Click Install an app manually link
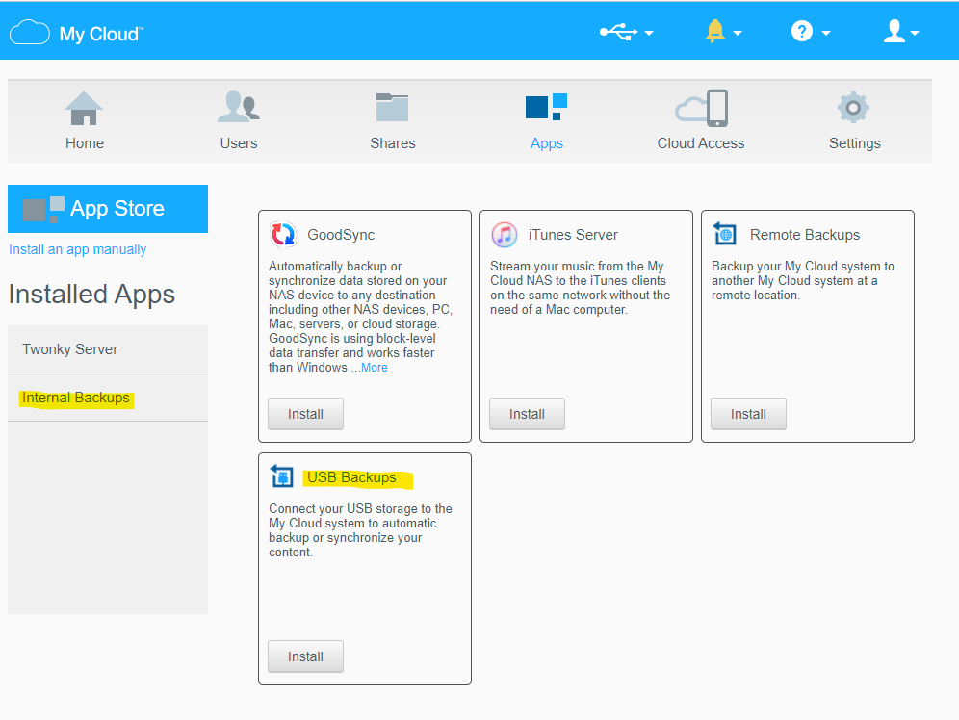This screenshot has height=720, width=959. point(78,249)
